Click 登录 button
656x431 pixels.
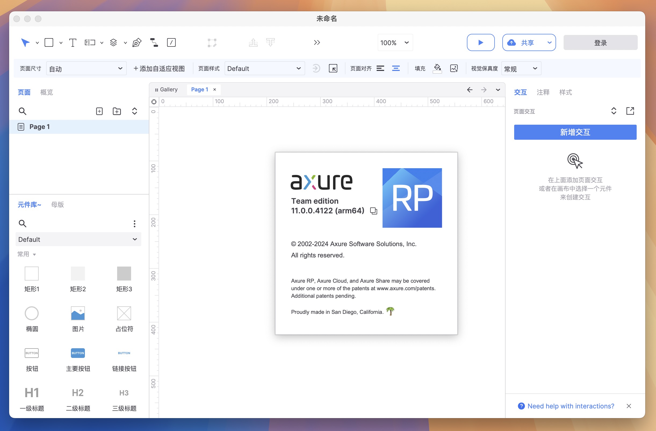click(x=601, y=43)
